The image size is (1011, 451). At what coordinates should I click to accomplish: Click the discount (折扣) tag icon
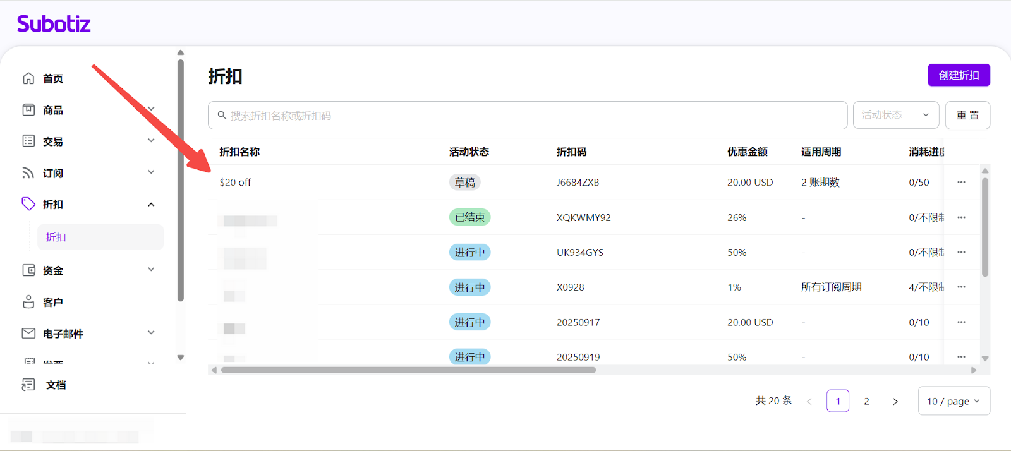(x=28, y=203)
